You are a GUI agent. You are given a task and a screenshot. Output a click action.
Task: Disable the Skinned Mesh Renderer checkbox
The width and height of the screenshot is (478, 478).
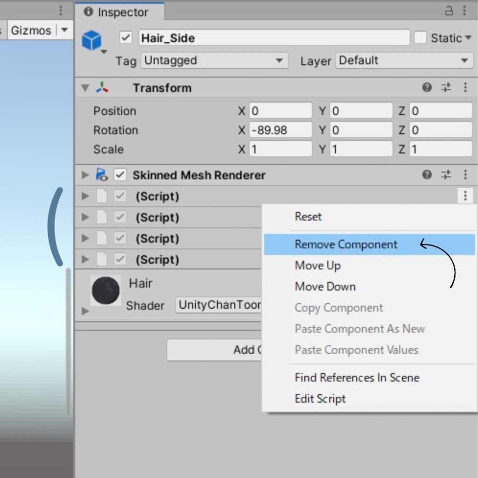click(120, 175)
